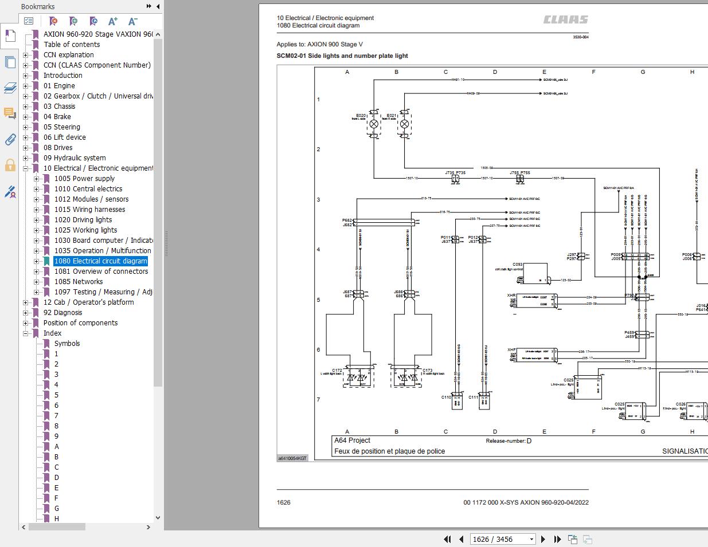Delete the selected bookmark using toolbar icon
This screenshot has height=547, width=708.
[x=53, y=21]
